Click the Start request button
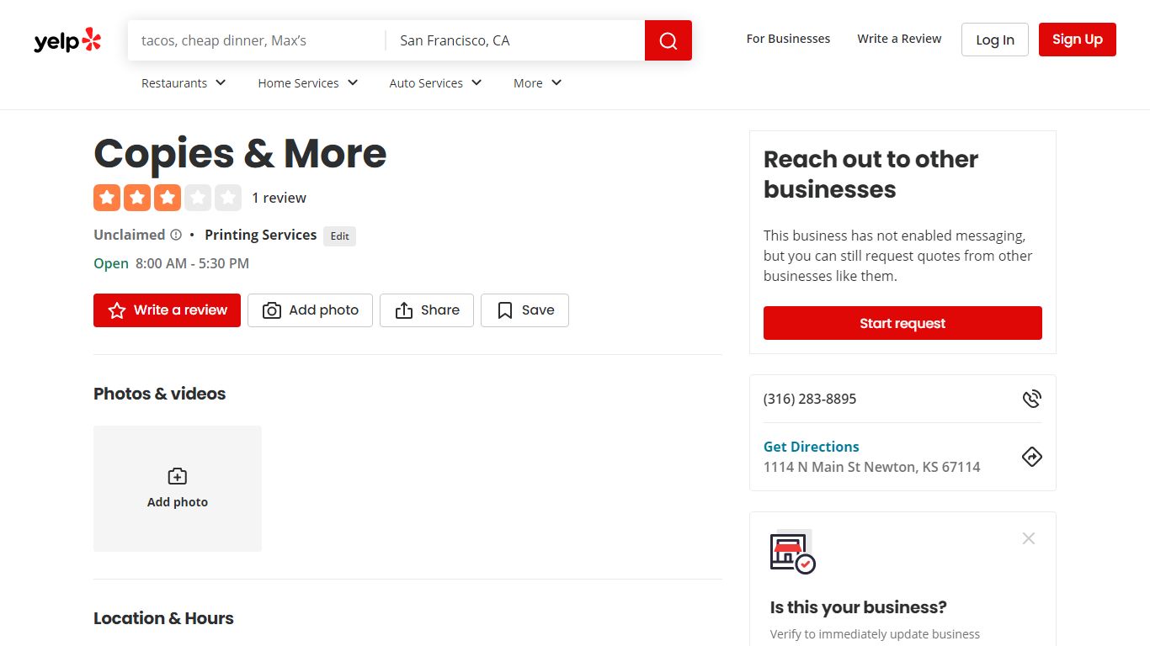 point(902,323)
